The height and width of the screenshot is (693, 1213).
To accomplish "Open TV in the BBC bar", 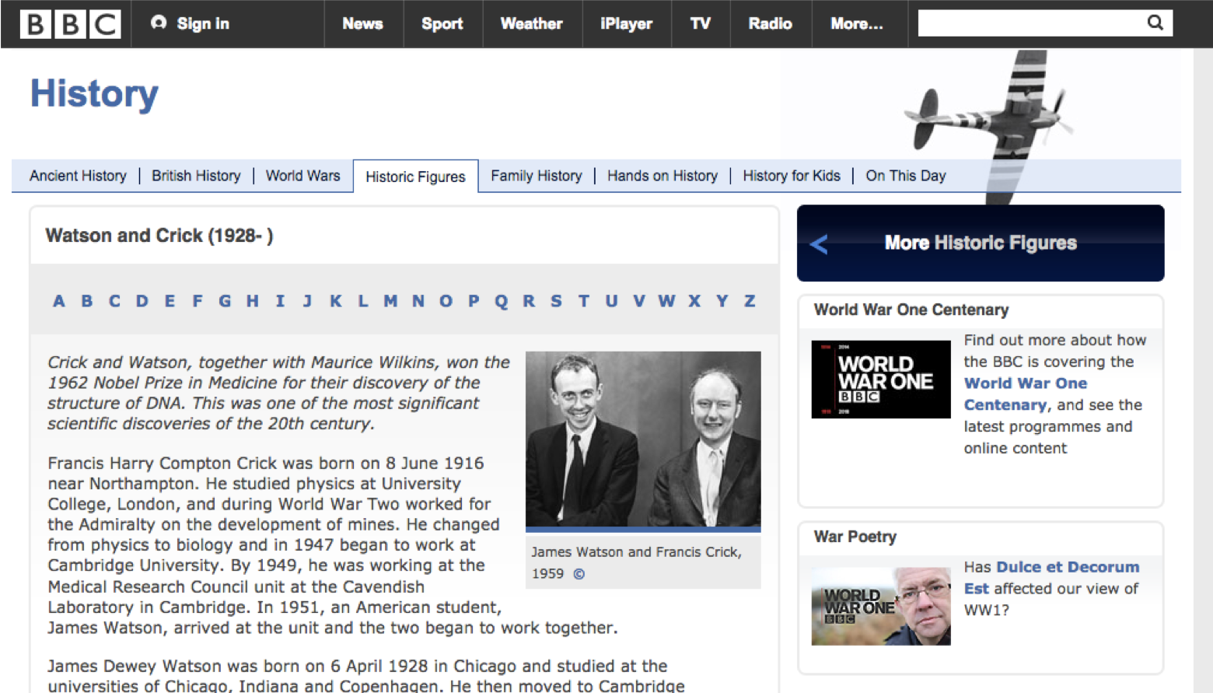I will point(701,24).
